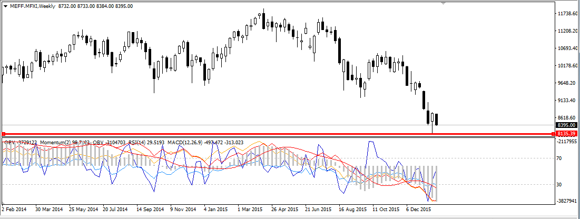Click the red 8135.39 price label
Viewport: 580px width, 219px height.
click(566, 134)
